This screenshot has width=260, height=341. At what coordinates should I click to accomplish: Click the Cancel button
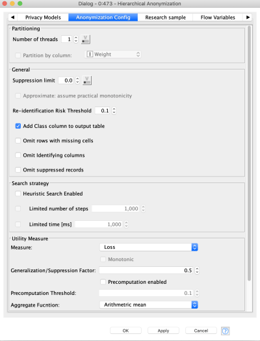(x=201, y=331)
